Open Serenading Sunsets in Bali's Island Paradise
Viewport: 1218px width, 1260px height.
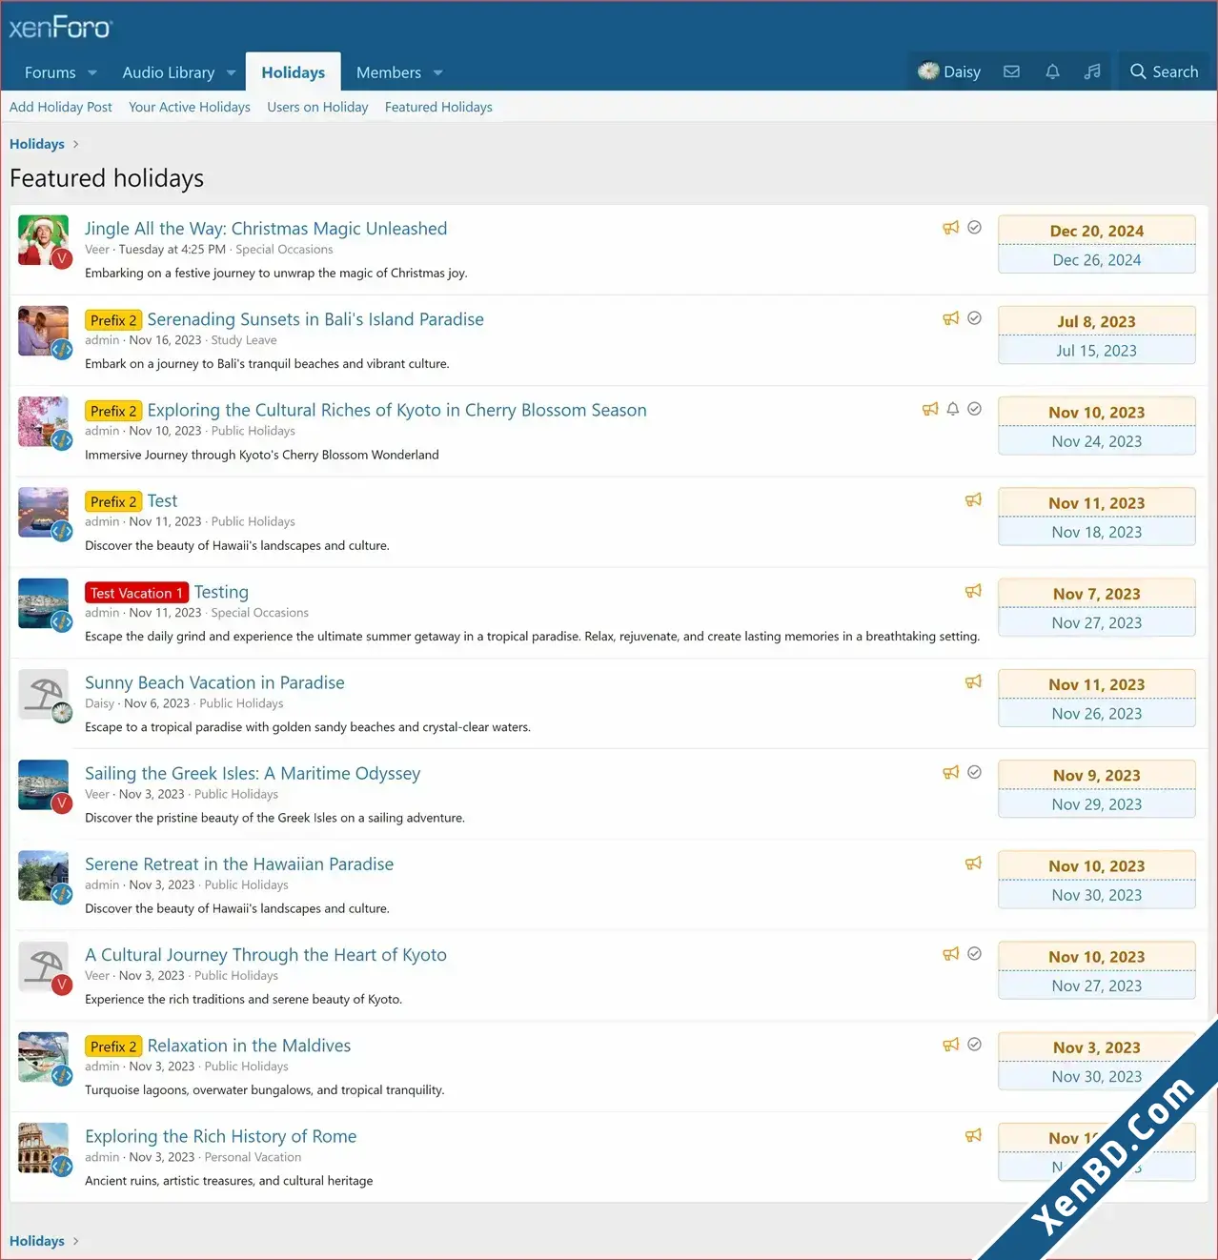[x=315, y=319]
